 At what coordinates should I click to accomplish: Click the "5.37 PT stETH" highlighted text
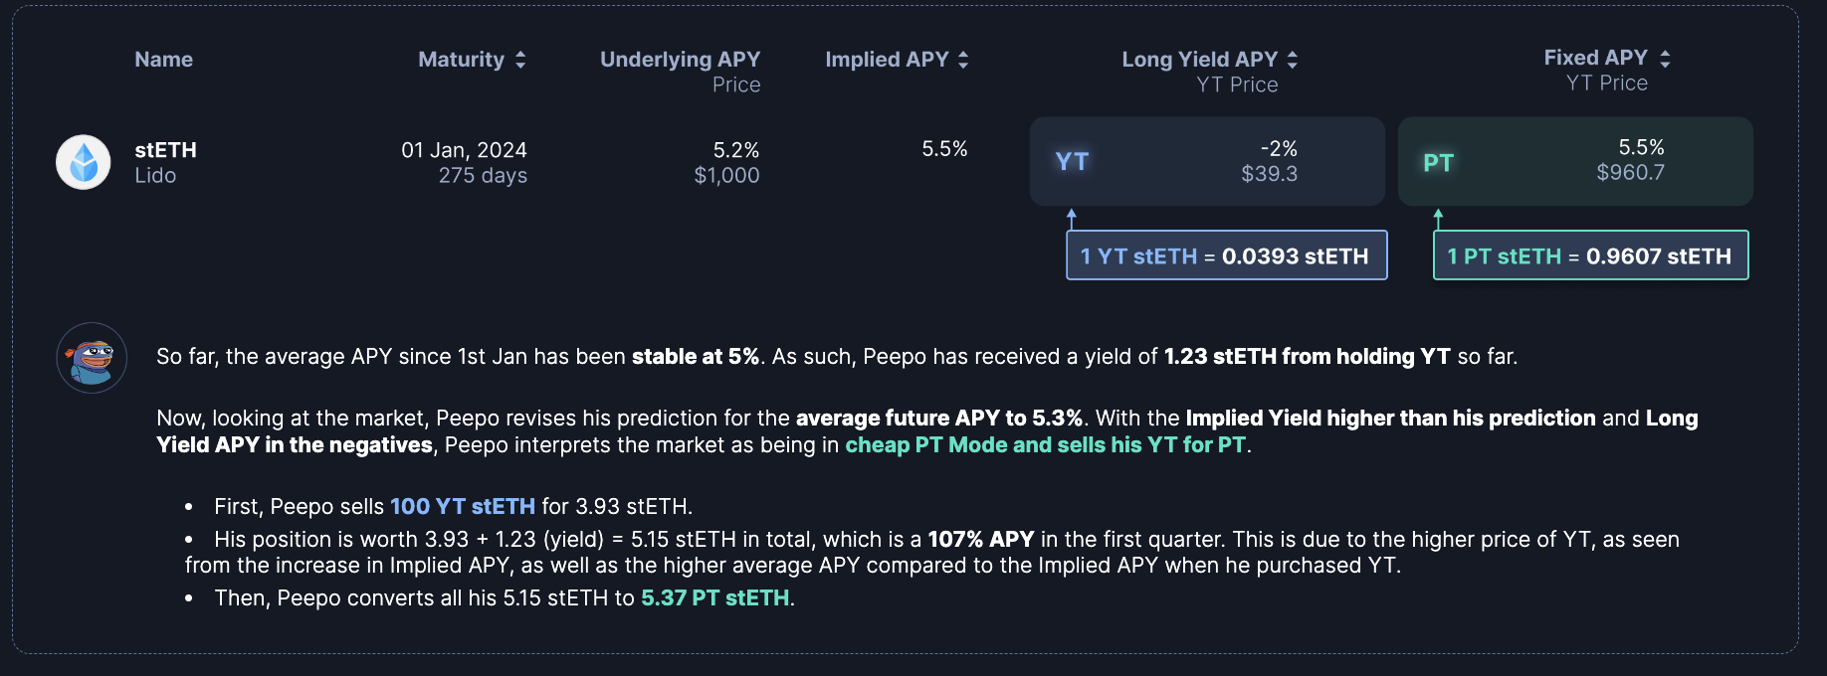tap(715, 598)
